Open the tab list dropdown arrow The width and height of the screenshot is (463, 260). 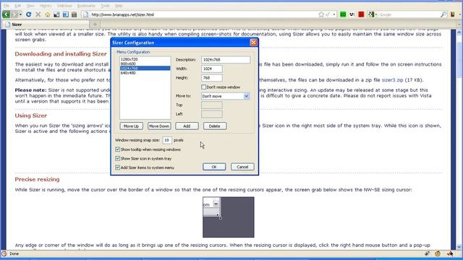tap(459, 25)
